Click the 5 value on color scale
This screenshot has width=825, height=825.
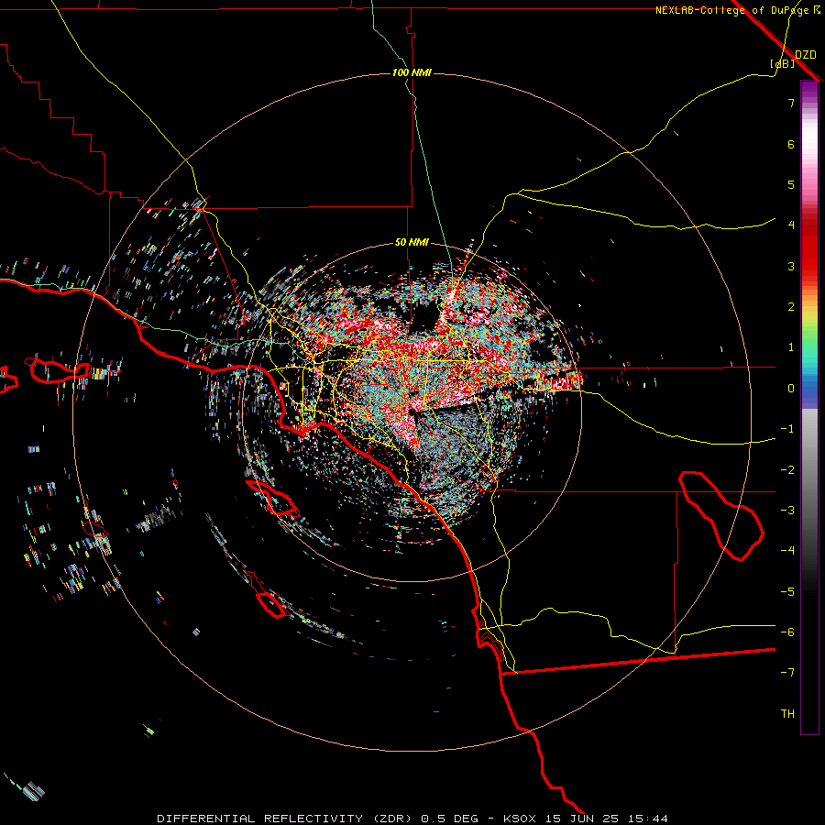coord(791,184)
